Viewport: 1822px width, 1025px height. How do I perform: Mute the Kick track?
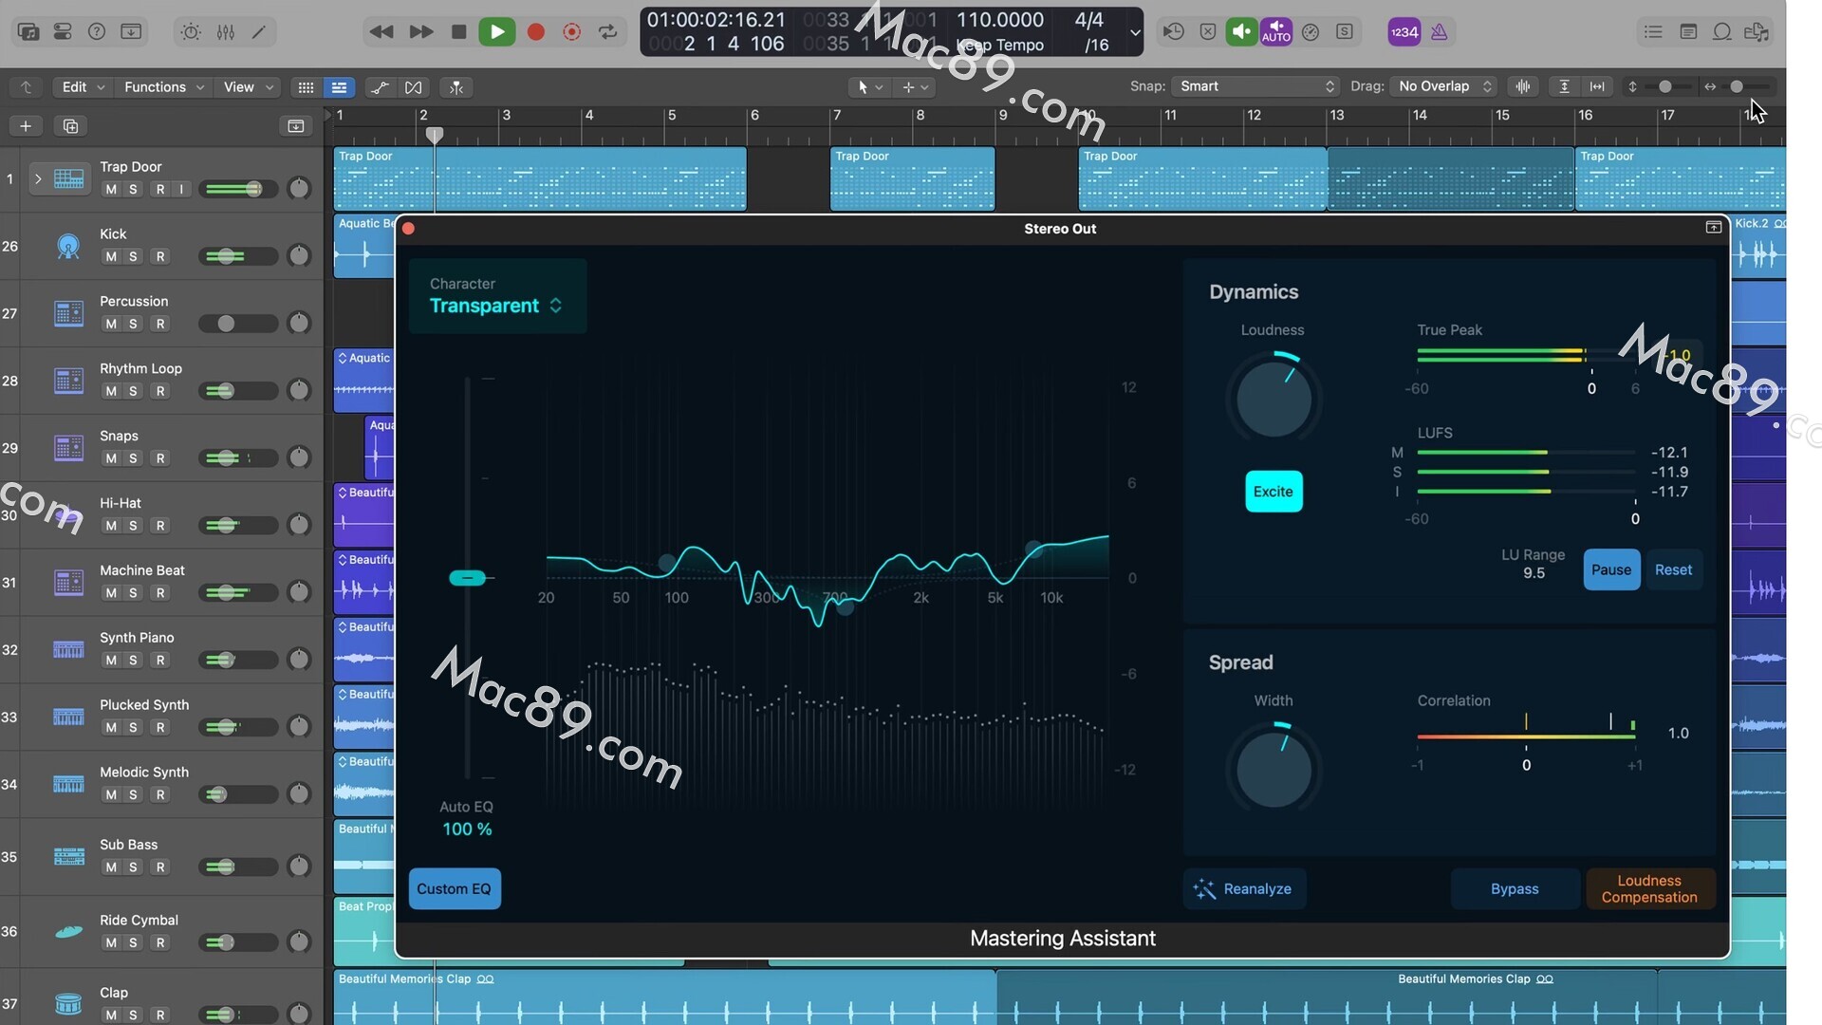111,256
